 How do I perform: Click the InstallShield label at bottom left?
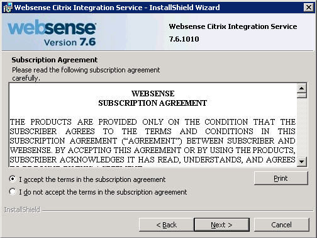pyautogui.click(x=22, y=210)
